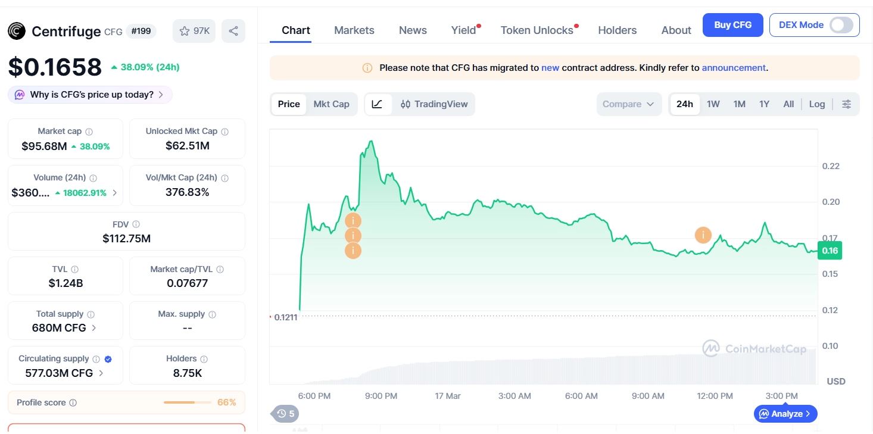
Task: Switch to the Holders tab
Action: click(x=618, y=30)
